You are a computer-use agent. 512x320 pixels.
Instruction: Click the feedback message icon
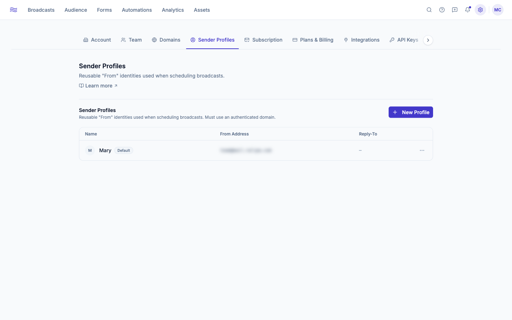point(455,10)
